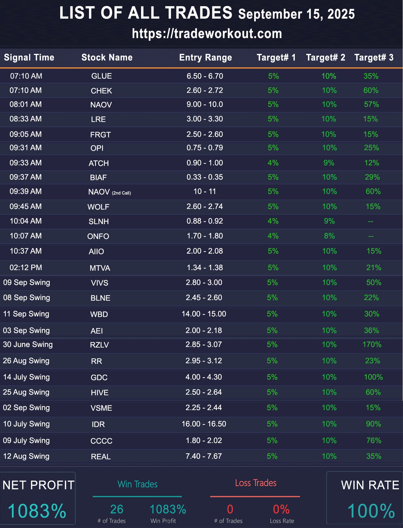The width and height of the screenshot is (403, 528).
Task: Click the 170% target value for RZLV
Action: click(x=372, y=344)
